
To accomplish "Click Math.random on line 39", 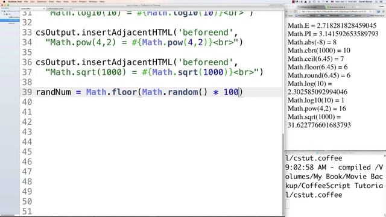I will point(170,92).
